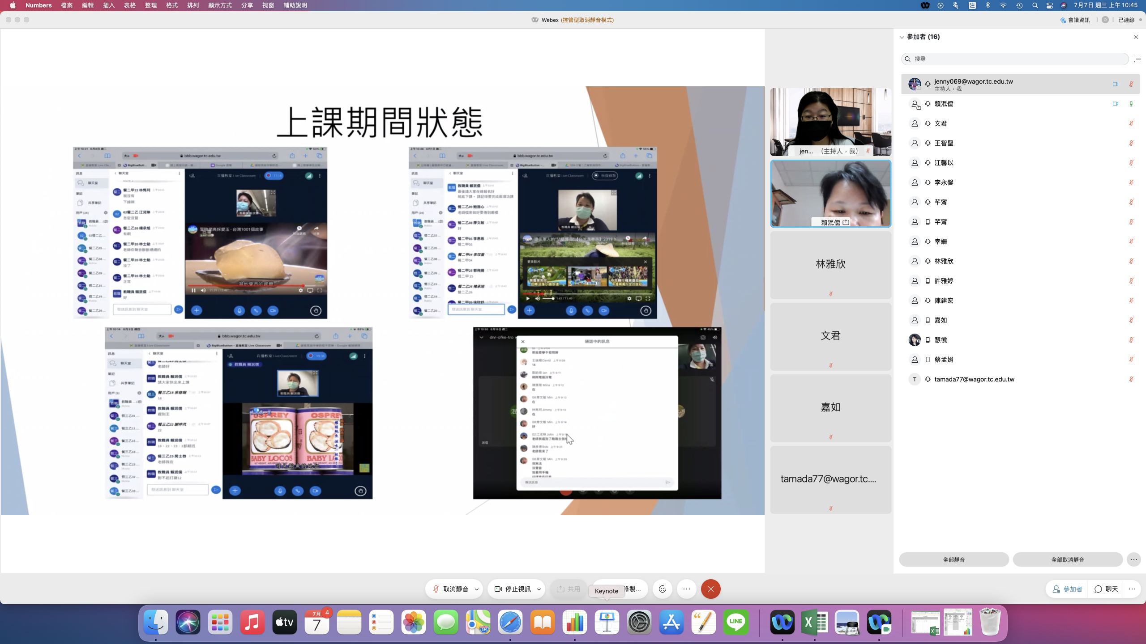Click the mute all button
1146x644 pixels.
tap(954, 559)
